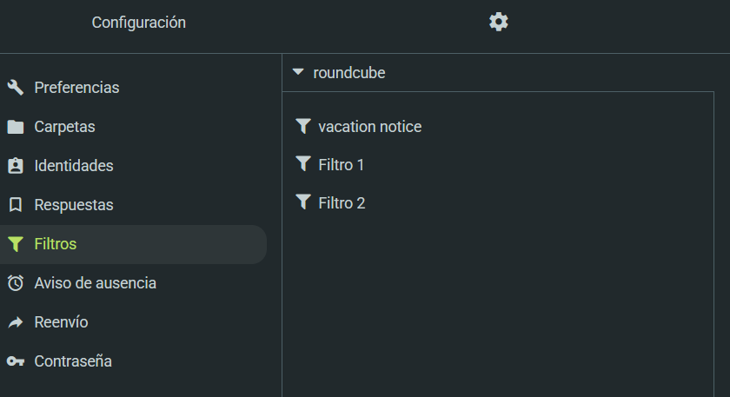Viewport: 730px width, 397px height.
Task: Click the roundcube filter set name
Action: [x=349, y=73]
